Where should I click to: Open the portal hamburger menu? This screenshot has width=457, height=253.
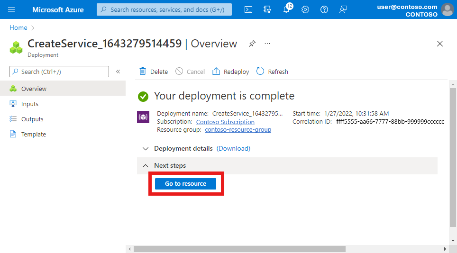[x=11, y=9]
